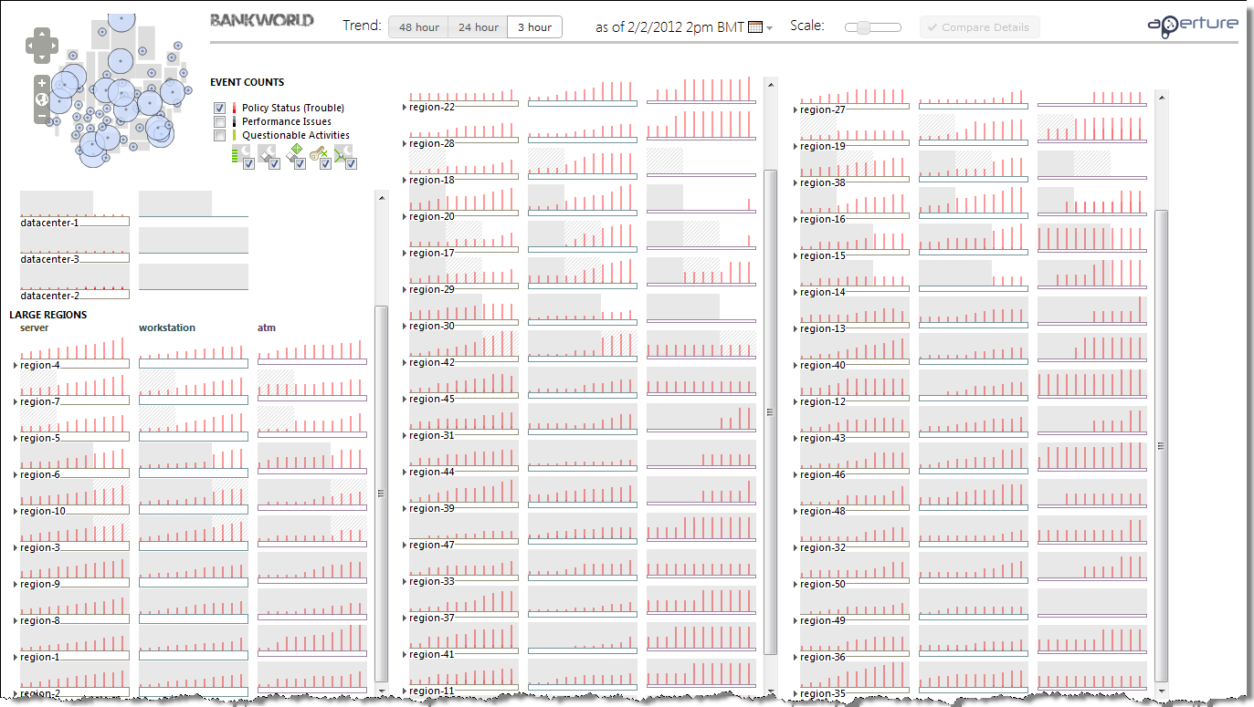The height and width of the screenshot is (707, 1254).
Task: Expand region-42 row
Action: point(406,362)
